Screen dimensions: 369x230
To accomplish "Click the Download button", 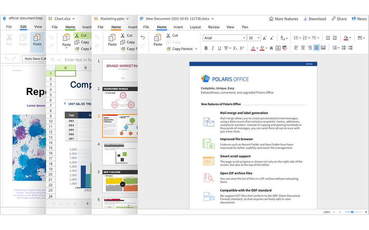I will [314, 18].
